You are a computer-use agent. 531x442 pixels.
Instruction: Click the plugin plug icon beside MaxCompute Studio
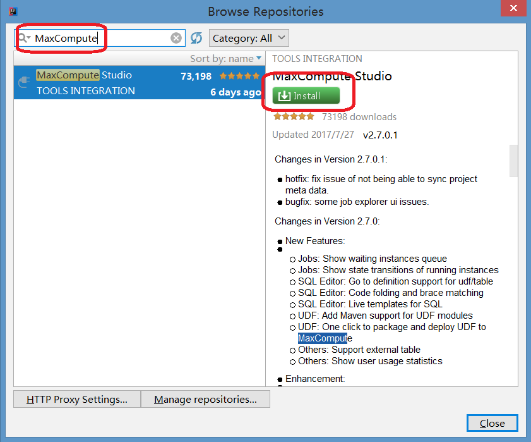click(24, 82)
